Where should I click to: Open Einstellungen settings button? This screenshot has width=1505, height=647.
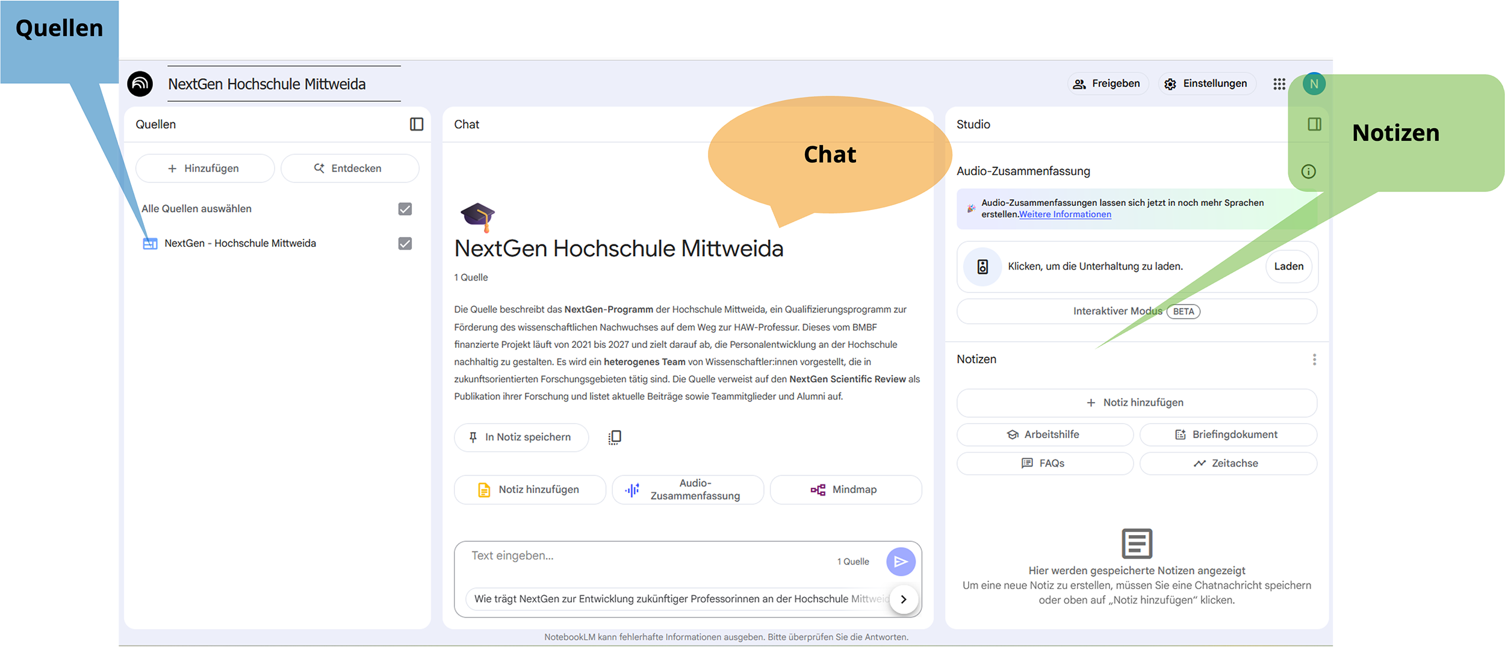click(x=1207, y=84)
